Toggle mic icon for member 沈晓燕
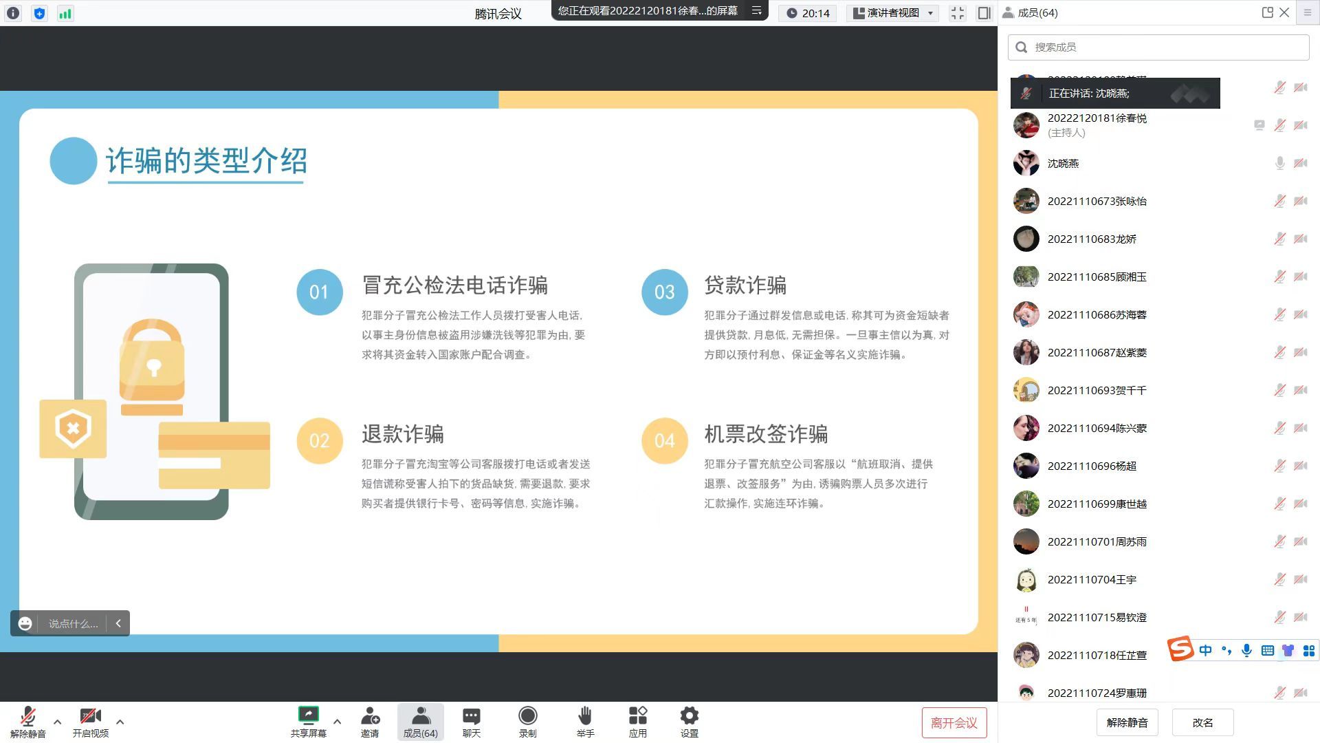This screenshot has width=1320, height=743. click(1279, 163)
